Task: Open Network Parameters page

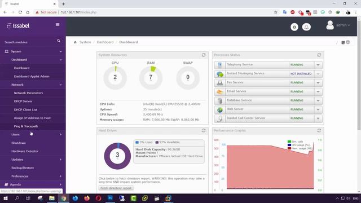Action: [x=28, y=93]
